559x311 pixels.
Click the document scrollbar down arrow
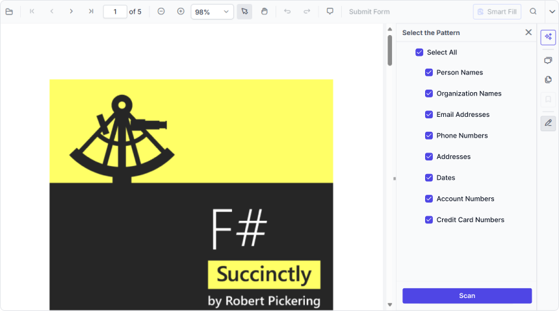(x=389, y=305)
